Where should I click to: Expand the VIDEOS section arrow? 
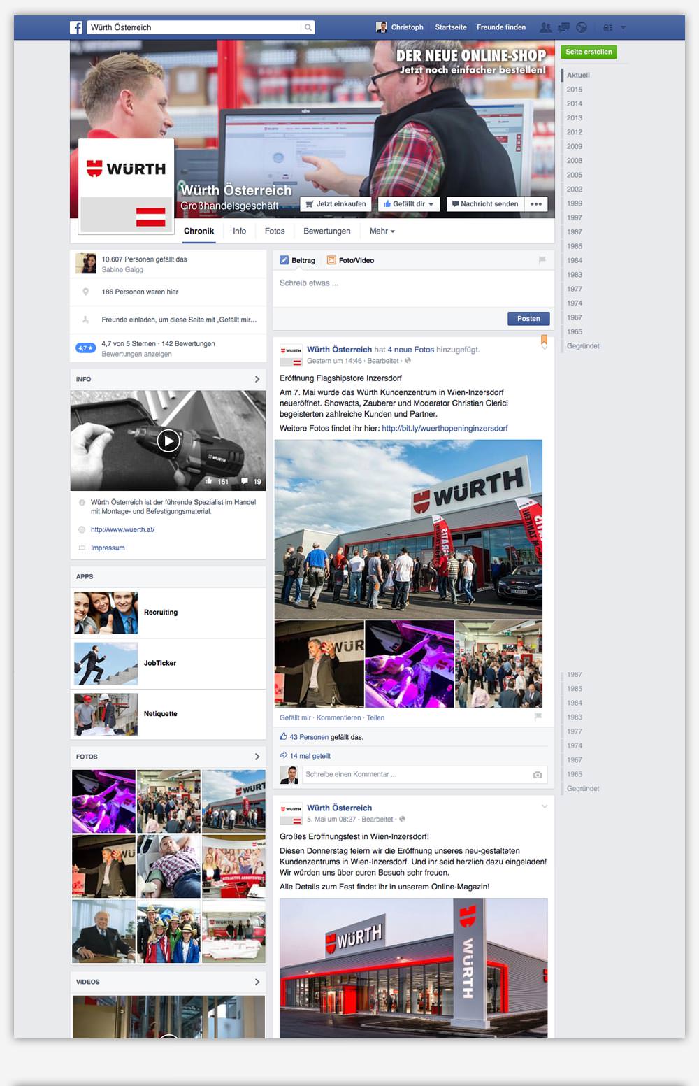pyautogui.click(x=257, y=982)
